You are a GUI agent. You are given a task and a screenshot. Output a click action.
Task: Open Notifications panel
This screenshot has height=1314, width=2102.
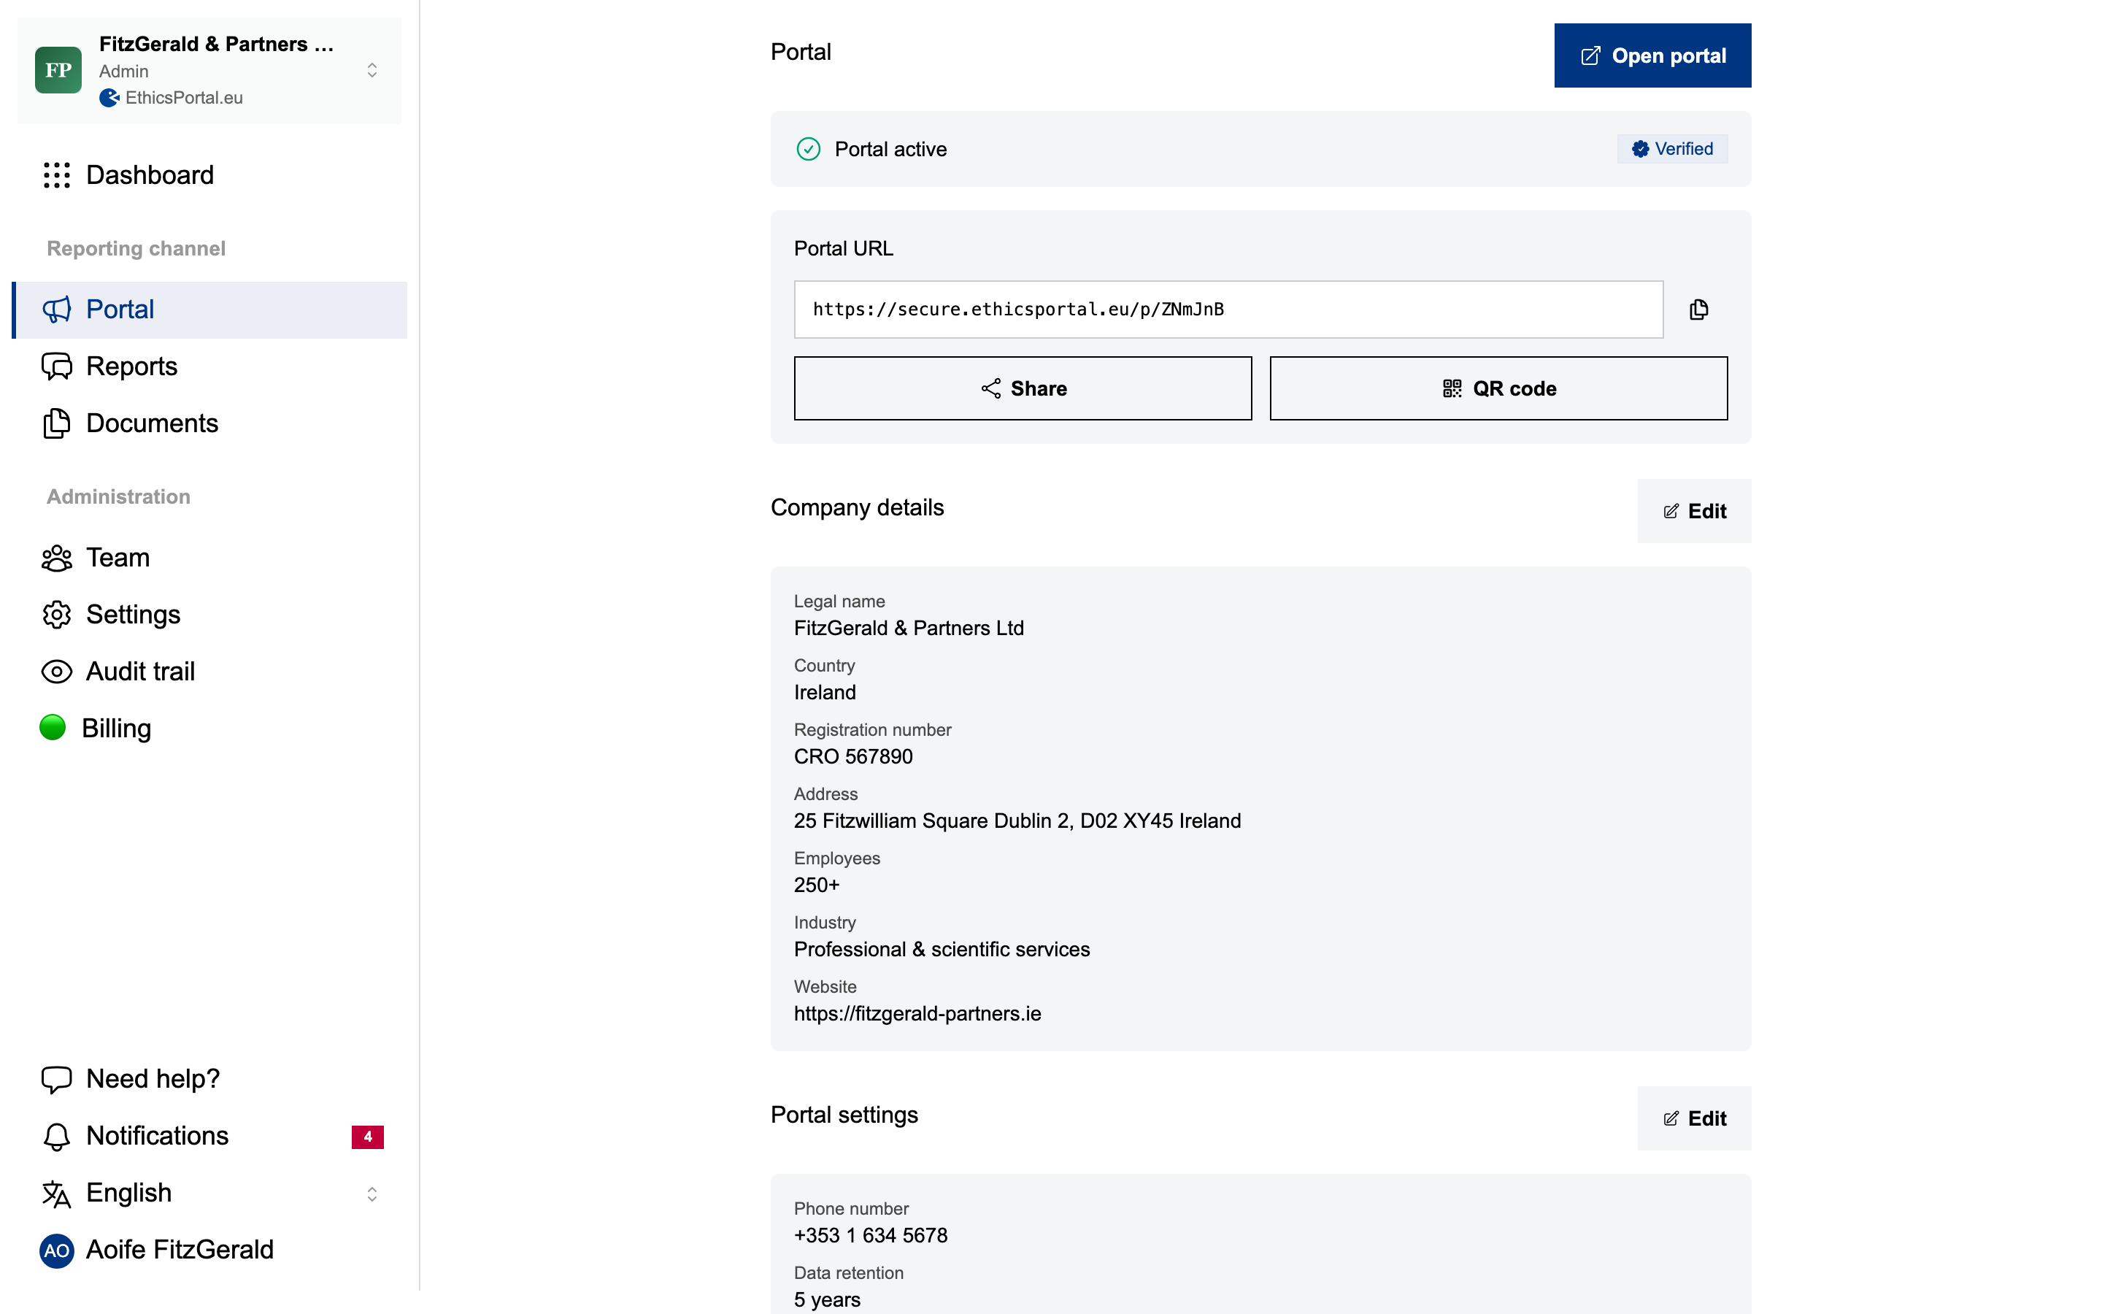[209, 1136]
